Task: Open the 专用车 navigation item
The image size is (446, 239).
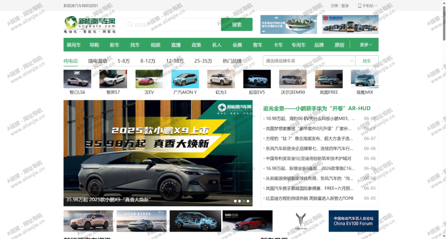Action: 298,45
